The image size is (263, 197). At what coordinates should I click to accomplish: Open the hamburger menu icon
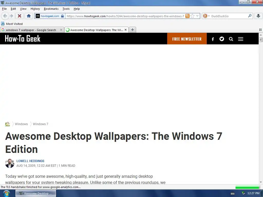[240, 39]
